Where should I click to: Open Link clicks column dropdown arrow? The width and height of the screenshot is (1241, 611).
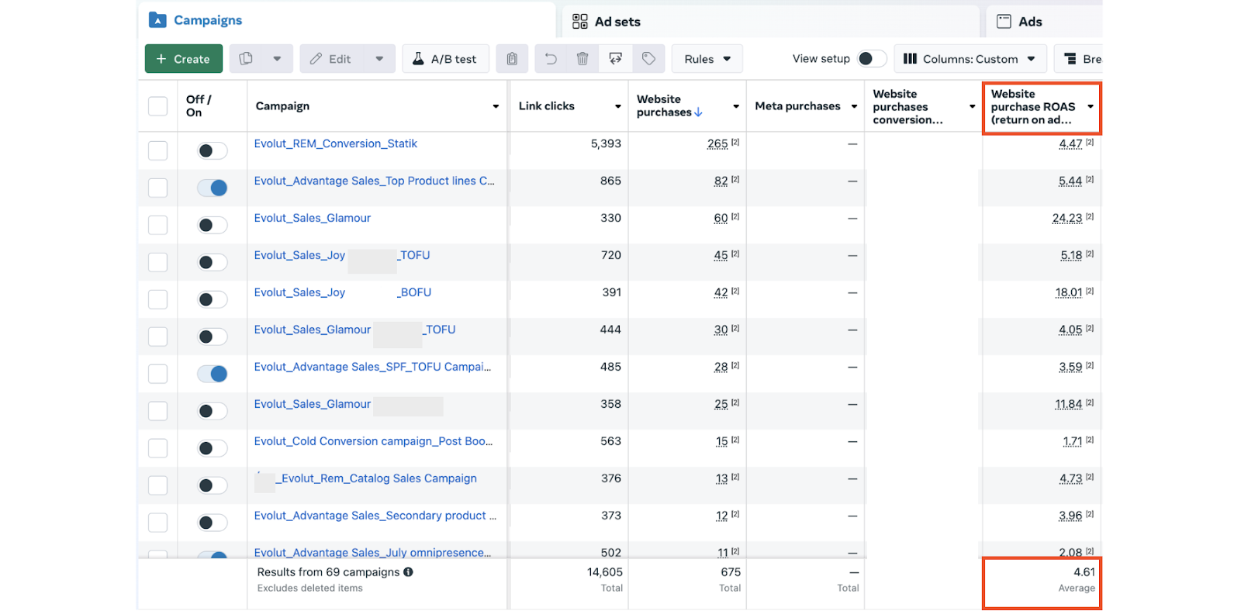point(618,106)
